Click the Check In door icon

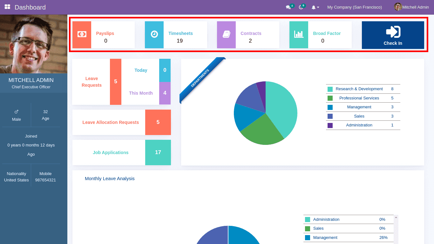(x=393, y=32)
